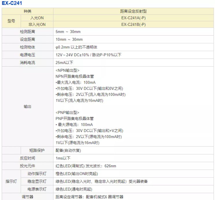Select the 非入光ON label cell
The width and height of the screenshot is (215, 200).
tap(37, 25)
